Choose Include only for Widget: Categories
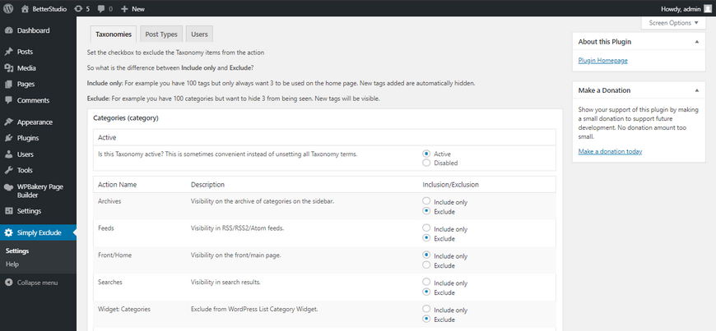716x331 pixels. click(426, 309)
